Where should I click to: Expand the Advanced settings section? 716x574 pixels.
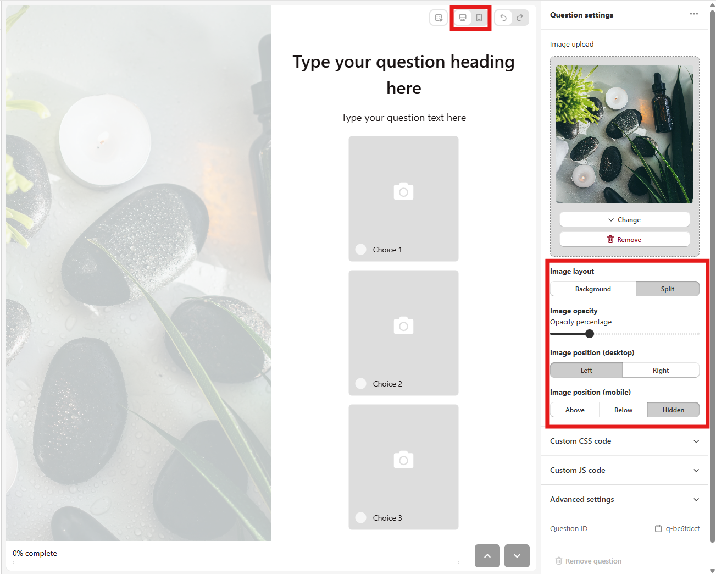[625, 499]
